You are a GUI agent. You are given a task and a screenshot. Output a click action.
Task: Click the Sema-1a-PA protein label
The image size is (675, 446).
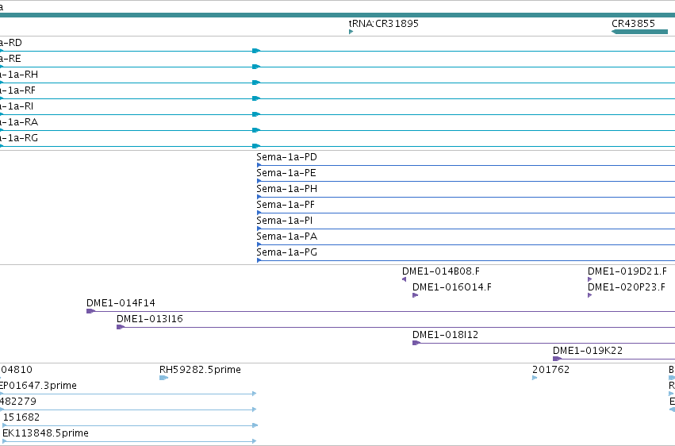click(286, 236)
